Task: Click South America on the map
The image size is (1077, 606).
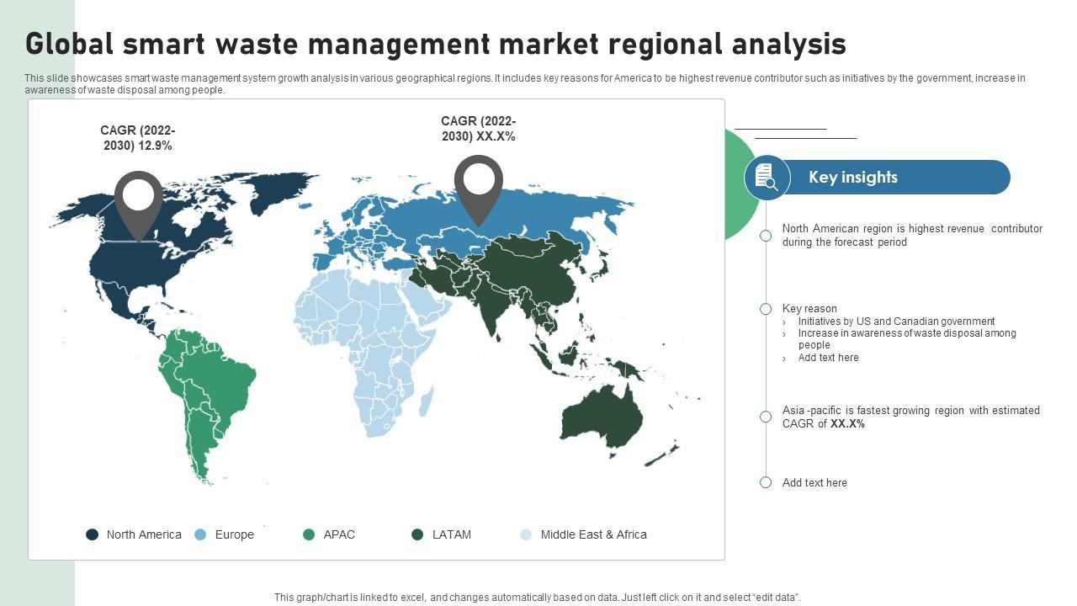Action: coord(206,387)
